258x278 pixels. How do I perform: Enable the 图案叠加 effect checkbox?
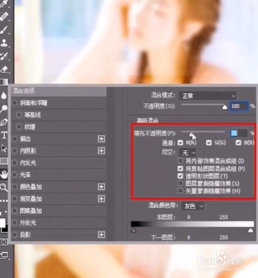click(15, 211)
